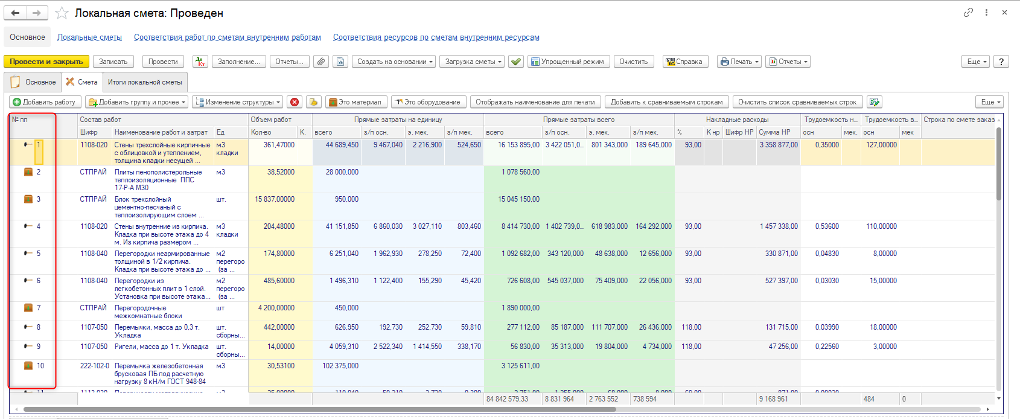Open Добавить группу и прочее dropdown

pos(136,102)
